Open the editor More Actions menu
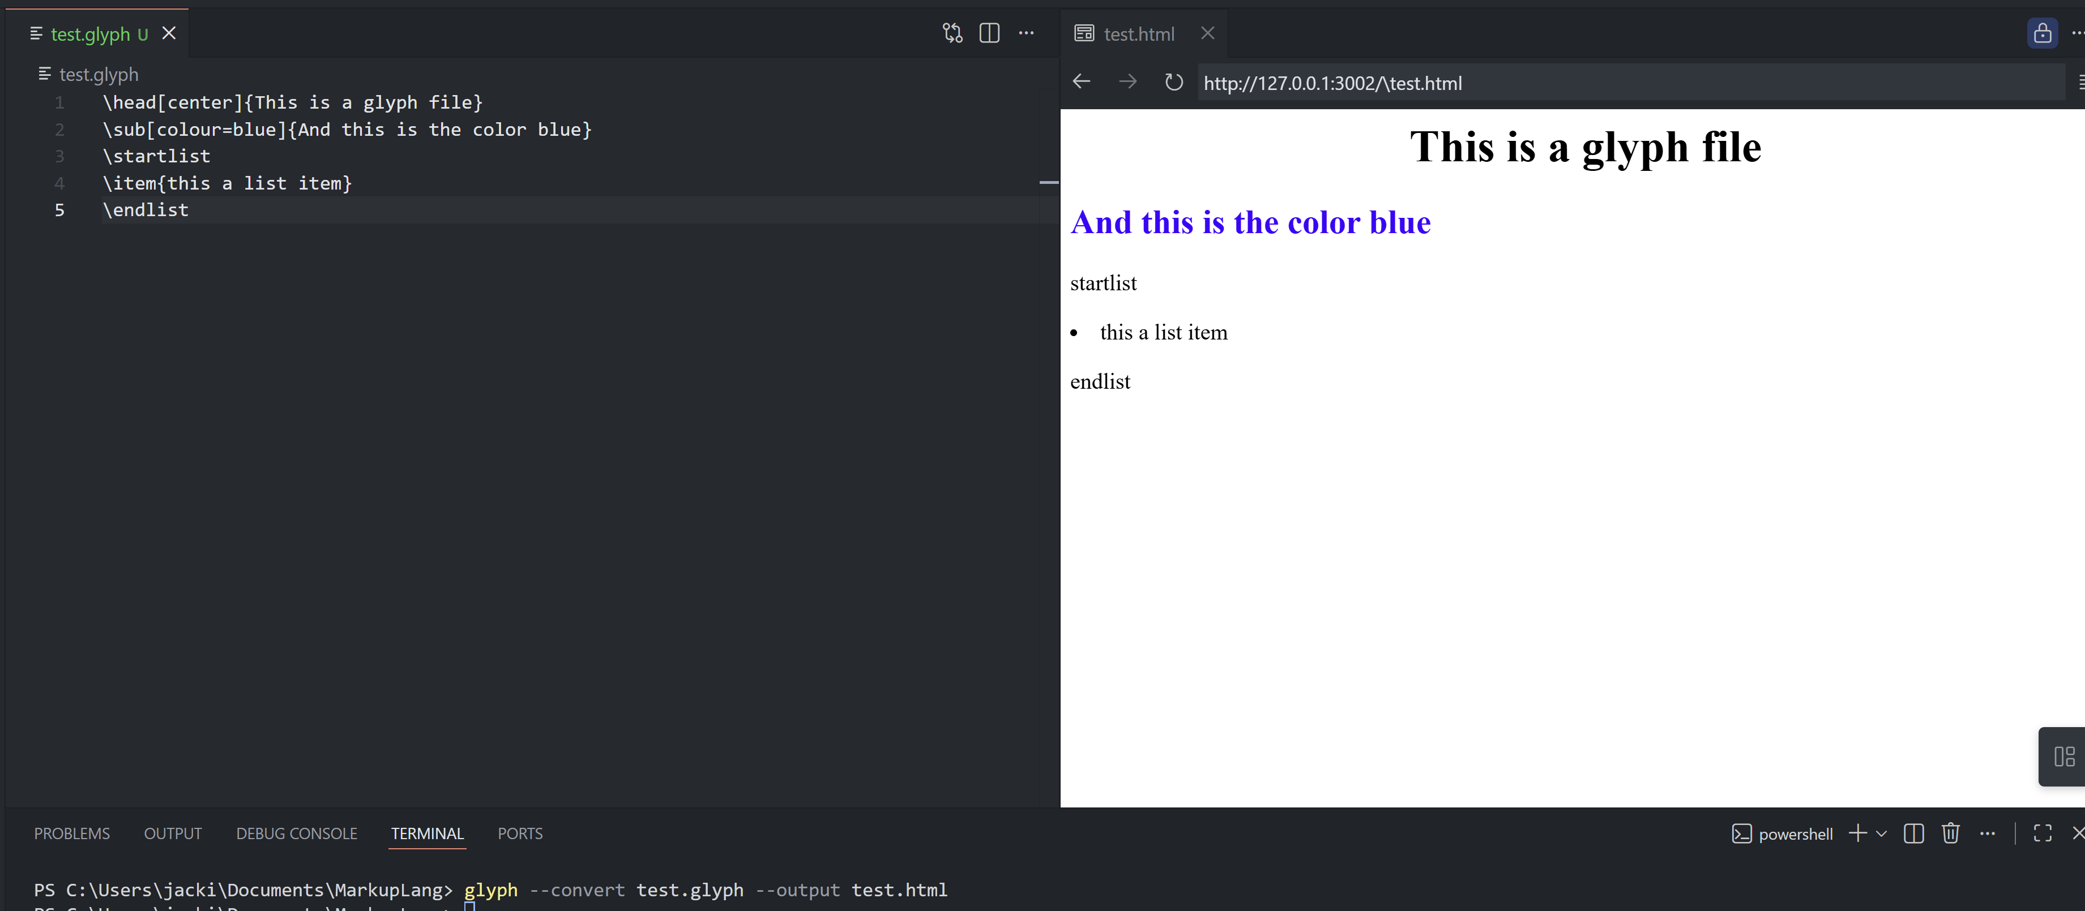The image size is (2085, 911). 1026,33
